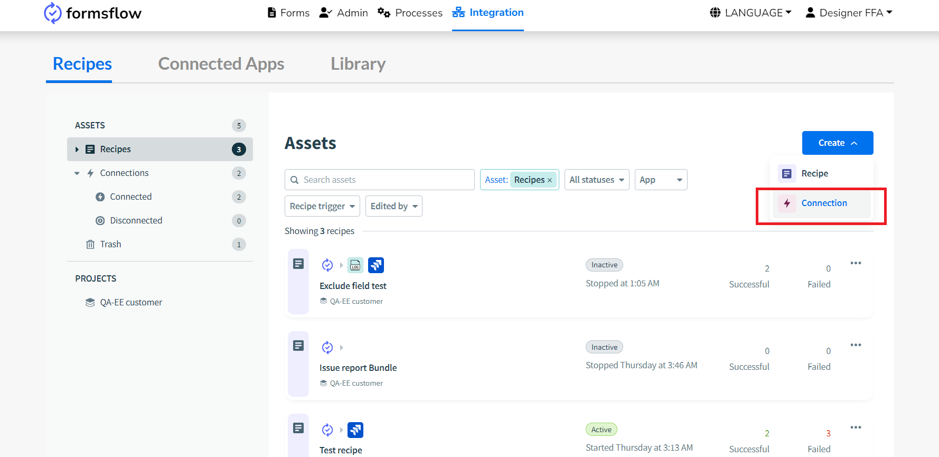
Task: Click the Disconnected status icon in sidebar
Action: click(100, 221)
